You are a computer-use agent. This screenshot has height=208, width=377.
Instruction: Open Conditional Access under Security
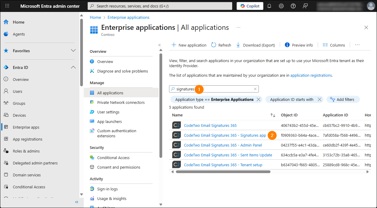[x=113, y=158]
